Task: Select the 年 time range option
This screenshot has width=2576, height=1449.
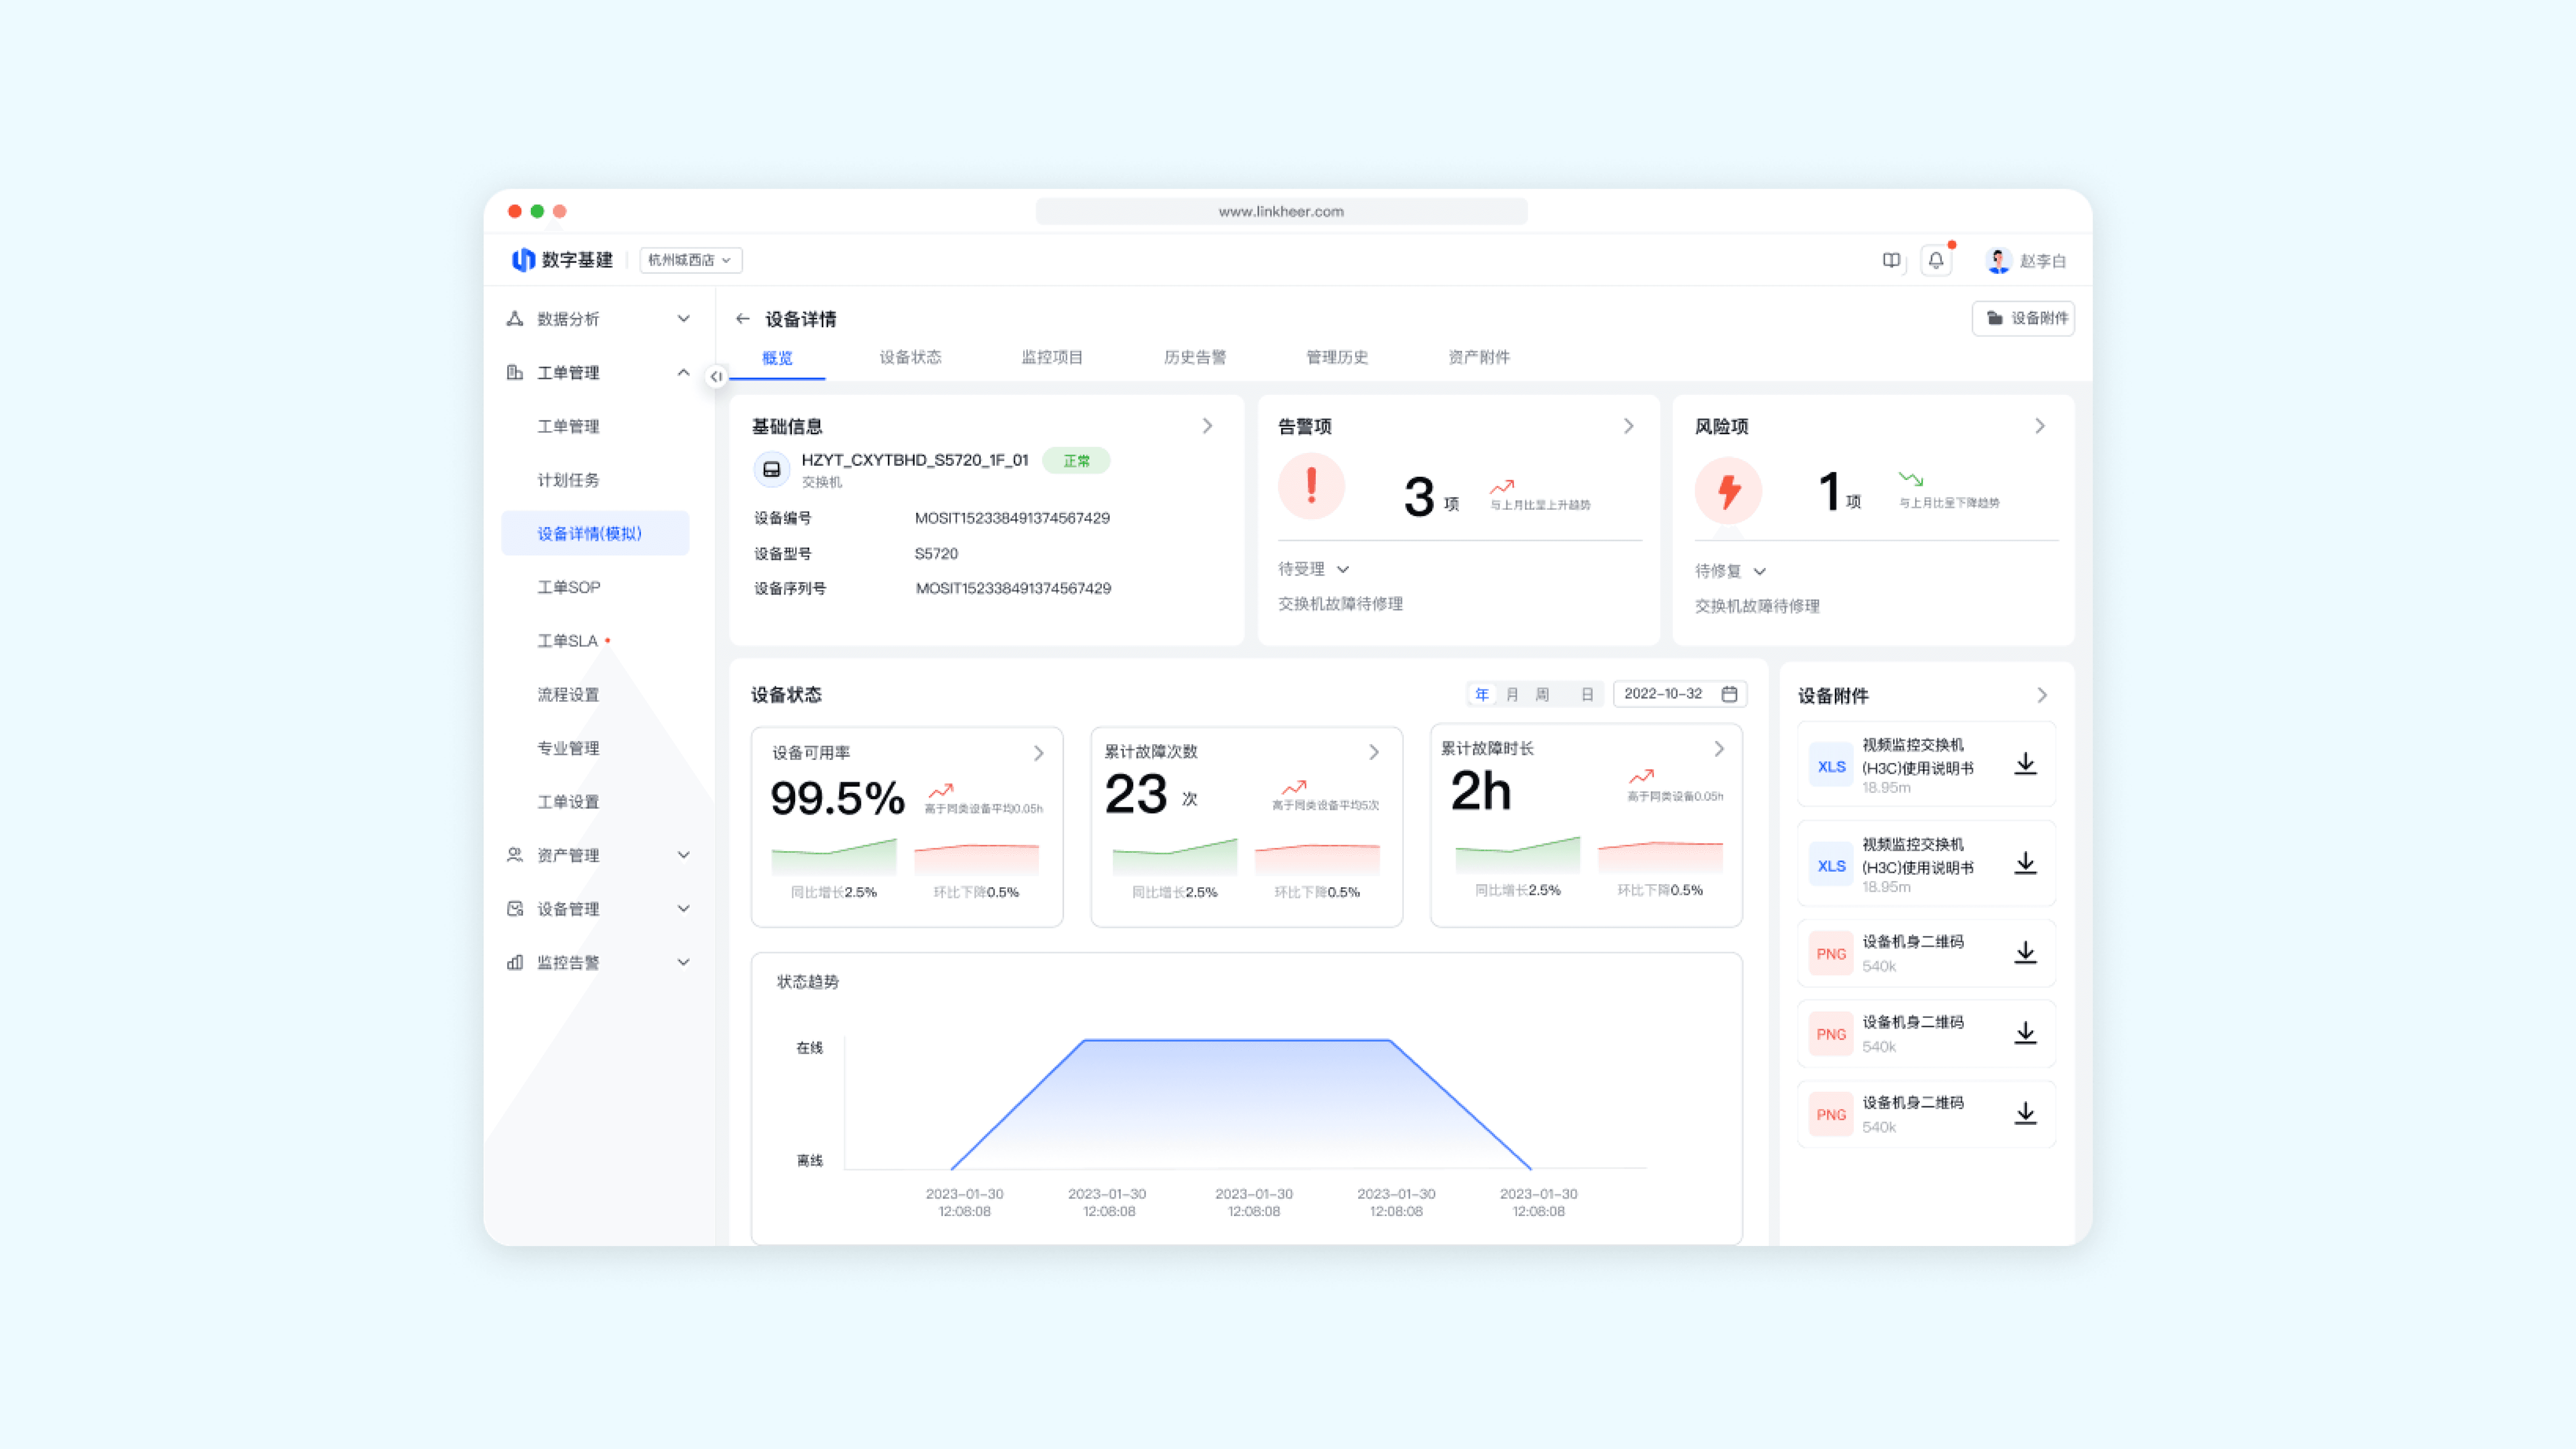Action: [x=1482, y=694]
